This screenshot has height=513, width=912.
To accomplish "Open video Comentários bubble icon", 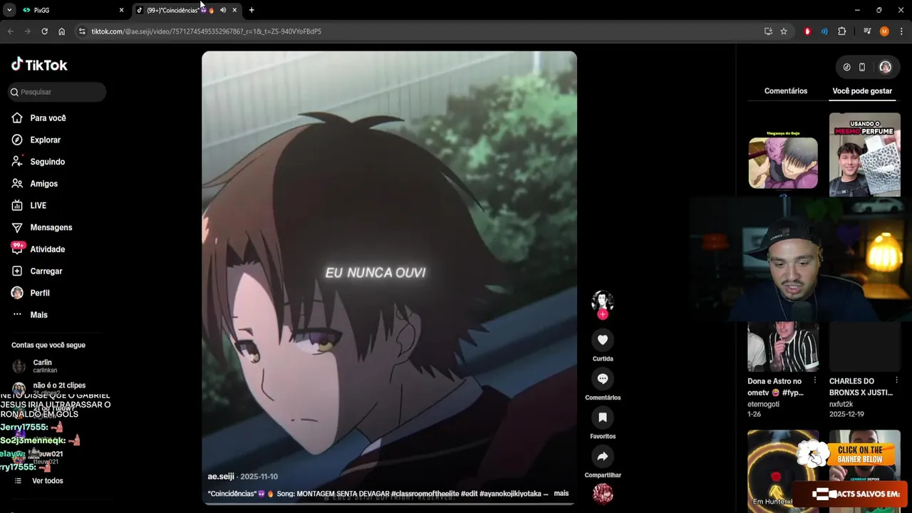I will (603, 378).
